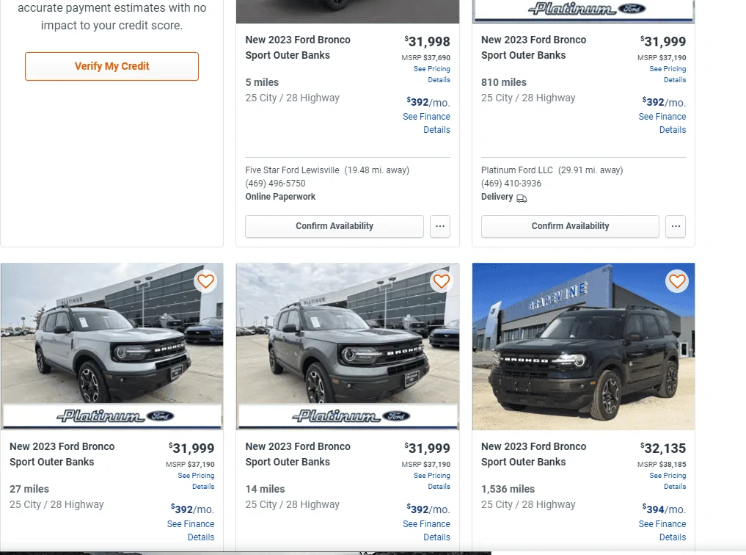Click the delivery truck icon
Viewport: 746px width, 555px height.
[522, 198]
